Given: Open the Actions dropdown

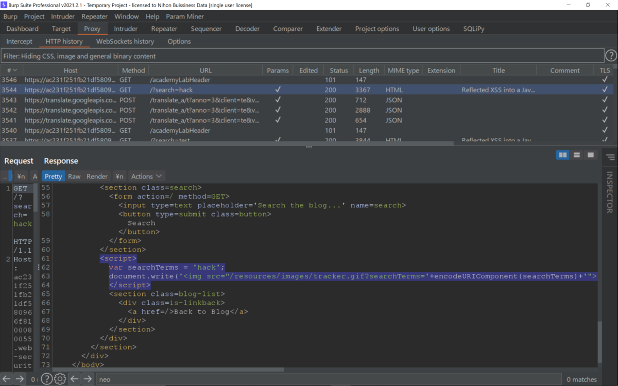Looking at the screenshot, I should pos(146,176).
